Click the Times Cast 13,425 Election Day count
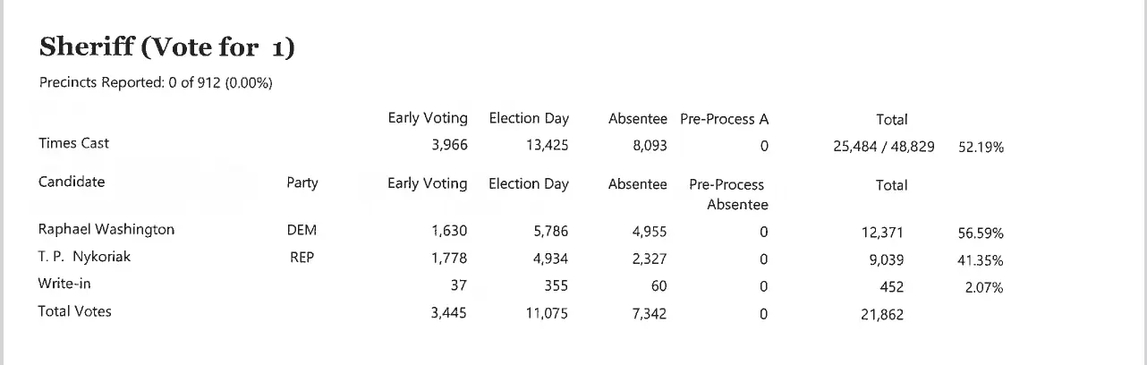Screen dimensions: 1147x365 tap(547, 147)
